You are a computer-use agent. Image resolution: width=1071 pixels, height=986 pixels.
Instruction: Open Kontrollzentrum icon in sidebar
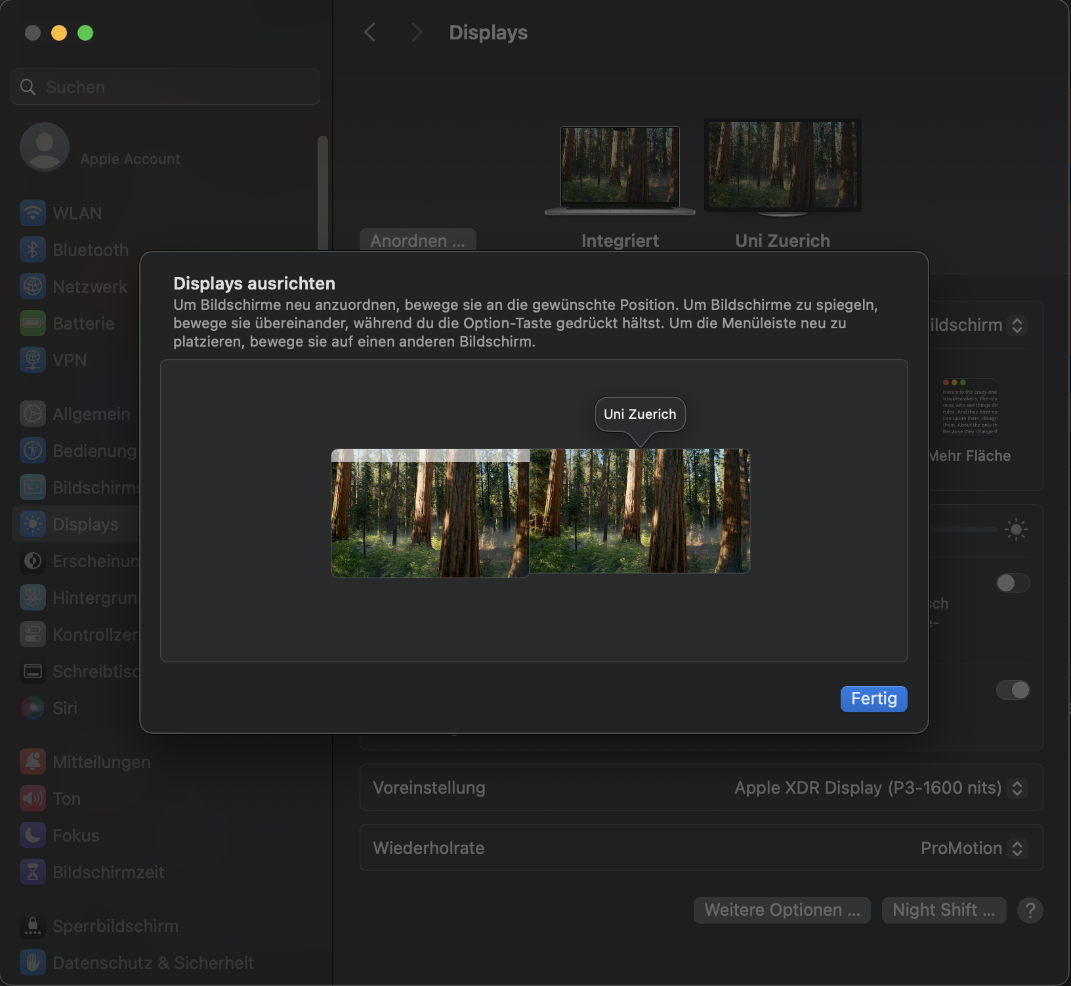pos(33,634)
